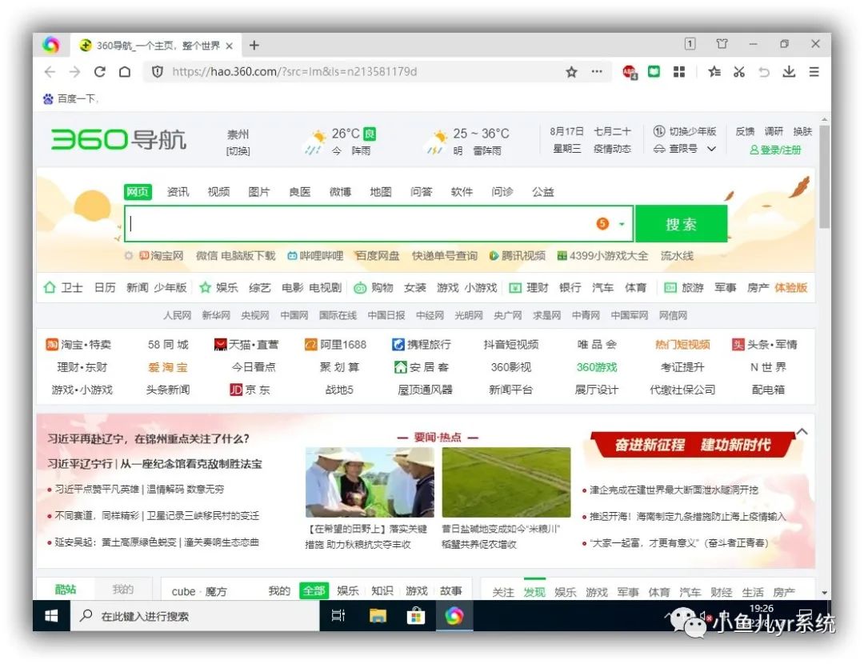Click the 购物 category
The width and height of the screenshot is (864, 664).
tap(374, 288)
